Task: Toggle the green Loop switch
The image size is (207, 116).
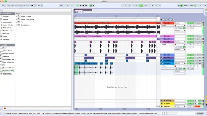Action: [x=141, y=6]
